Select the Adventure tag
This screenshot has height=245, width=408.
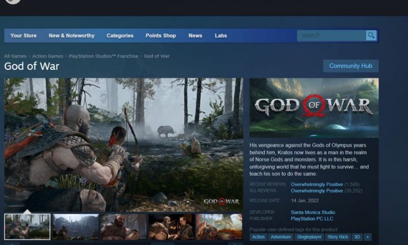[281, 237]
